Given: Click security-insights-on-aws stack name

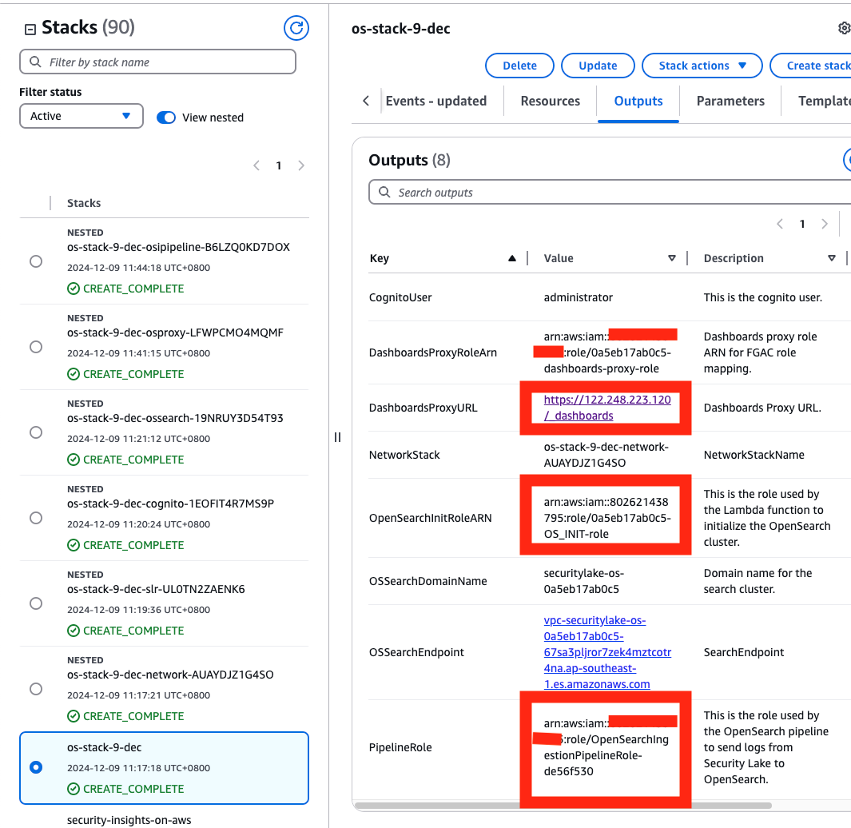Looking at the screenshot, I should pyautogui.click(x=129, y=820).
